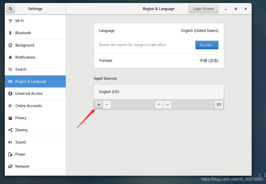This screenshot has width=266, height=184.
Task: Click the Notifications bell icon
Action: click(x=10, y=57)
